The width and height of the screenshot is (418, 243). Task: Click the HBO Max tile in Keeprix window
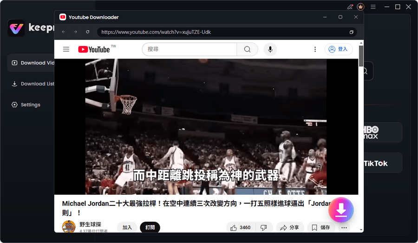[383, 132]
